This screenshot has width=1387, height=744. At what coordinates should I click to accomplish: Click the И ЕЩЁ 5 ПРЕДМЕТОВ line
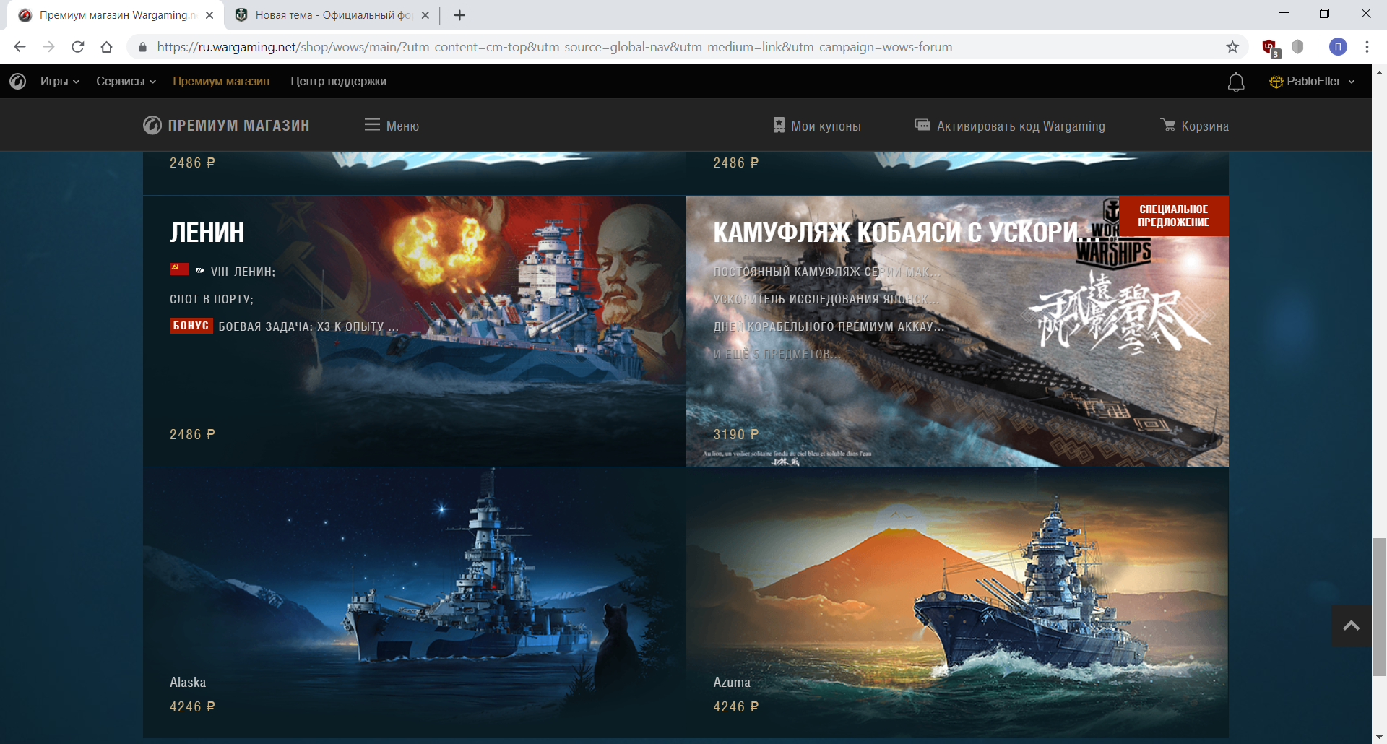click(x=777, y=354)
